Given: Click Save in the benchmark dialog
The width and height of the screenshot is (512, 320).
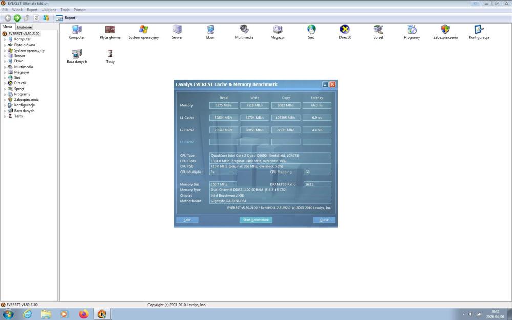Looking at the screenshot, I should coord(187,220).
